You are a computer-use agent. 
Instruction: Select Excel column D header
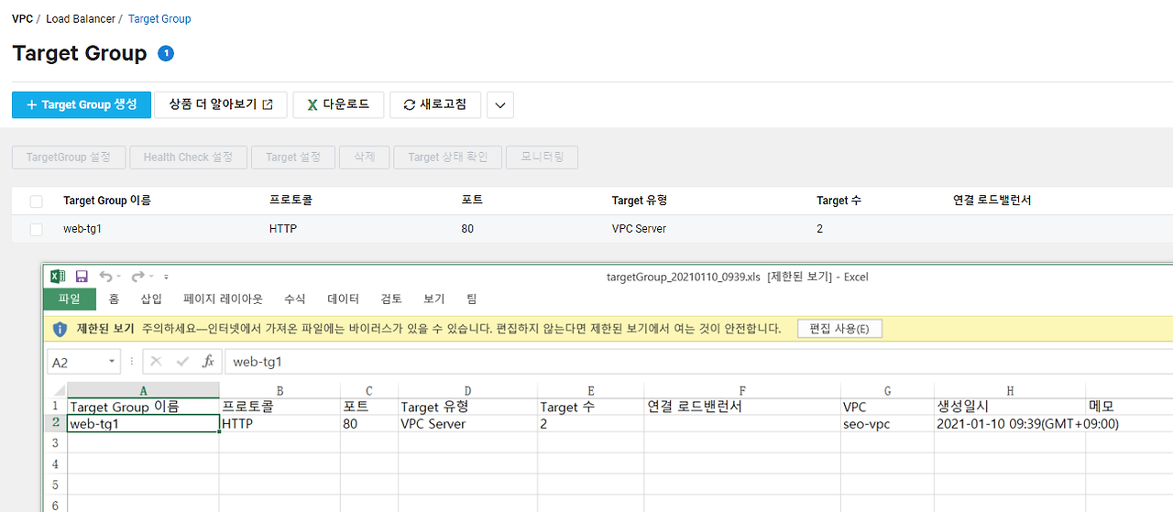(x=467, y=390)
